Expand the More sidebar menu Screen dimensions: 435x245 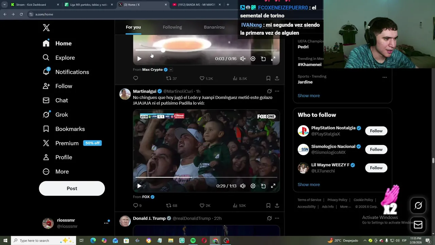56,171
